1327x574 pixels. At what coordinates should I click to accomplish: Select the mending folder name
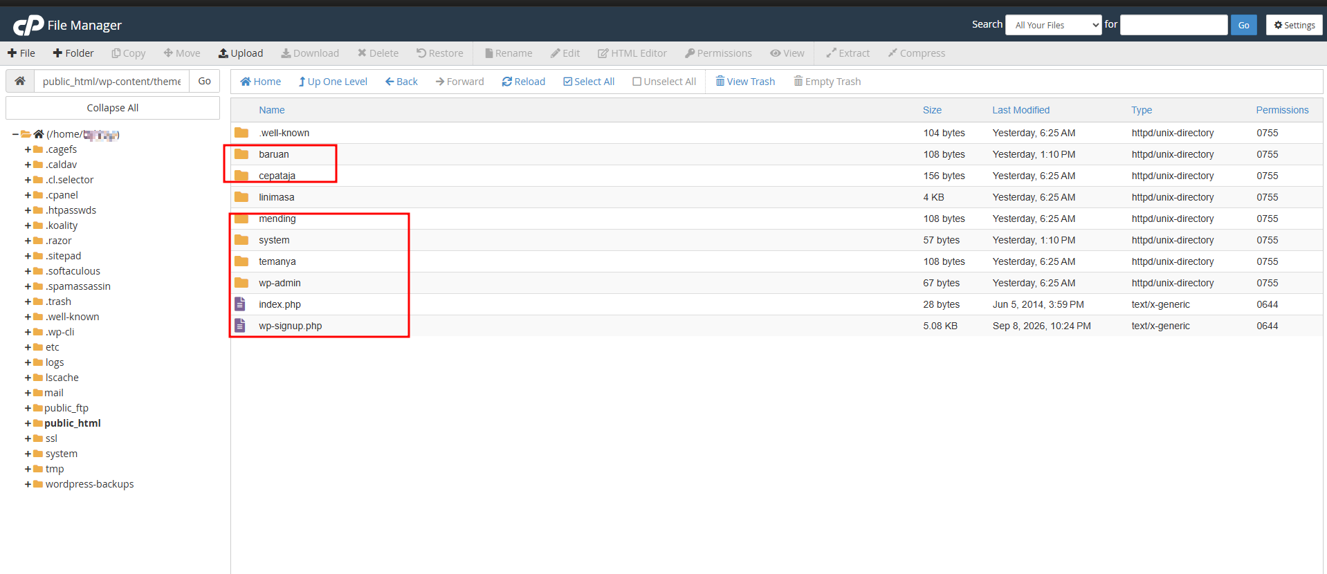[277, 219]
